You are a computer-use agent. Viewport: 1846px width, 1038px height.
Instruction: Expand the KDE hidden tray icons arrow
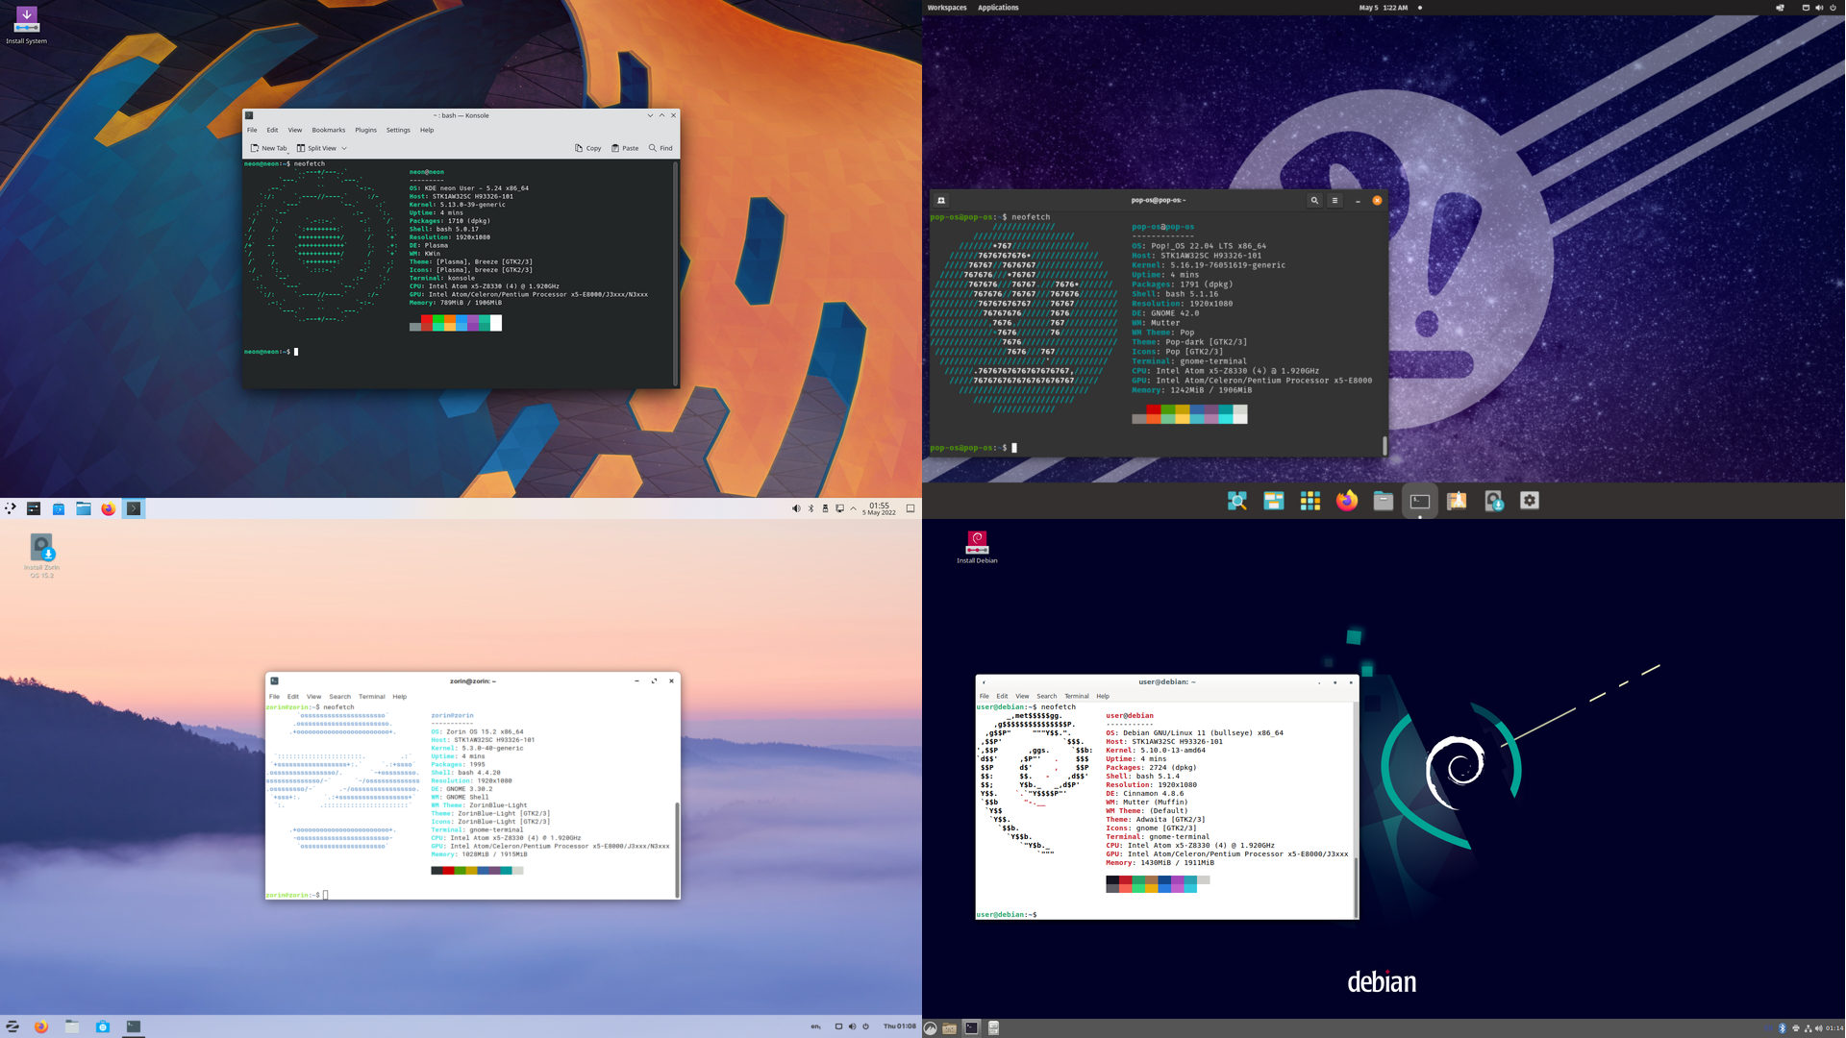click(x=853, y=508)
